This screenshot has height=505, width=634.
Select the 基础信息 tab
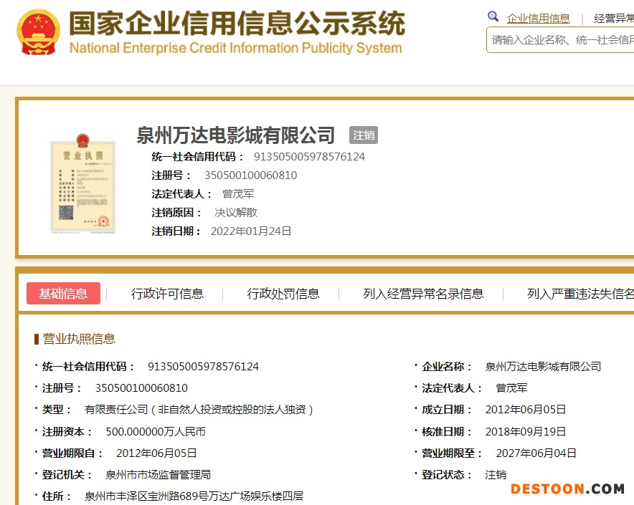63,294
